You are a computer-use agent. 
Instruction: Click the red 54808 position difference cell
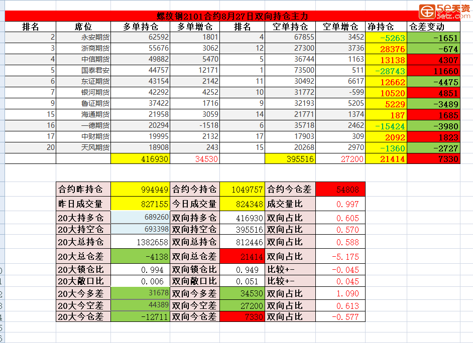coord(340,189)
